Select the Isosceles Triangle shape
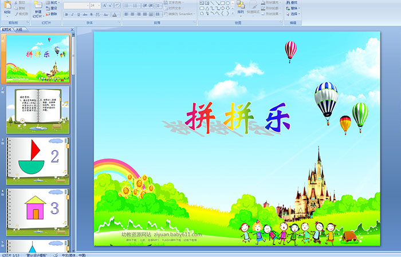Image resolution: width=401 pixels, height=257 pixels. point(207,8)
